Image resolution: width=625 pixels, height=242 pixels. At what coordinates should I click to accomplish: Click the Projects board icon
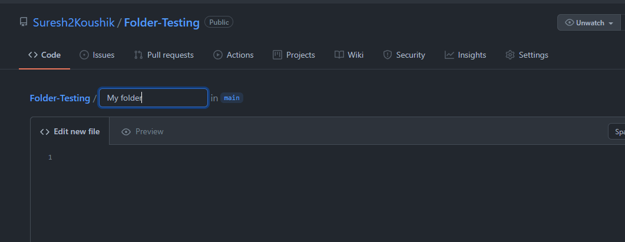point(277,55)
